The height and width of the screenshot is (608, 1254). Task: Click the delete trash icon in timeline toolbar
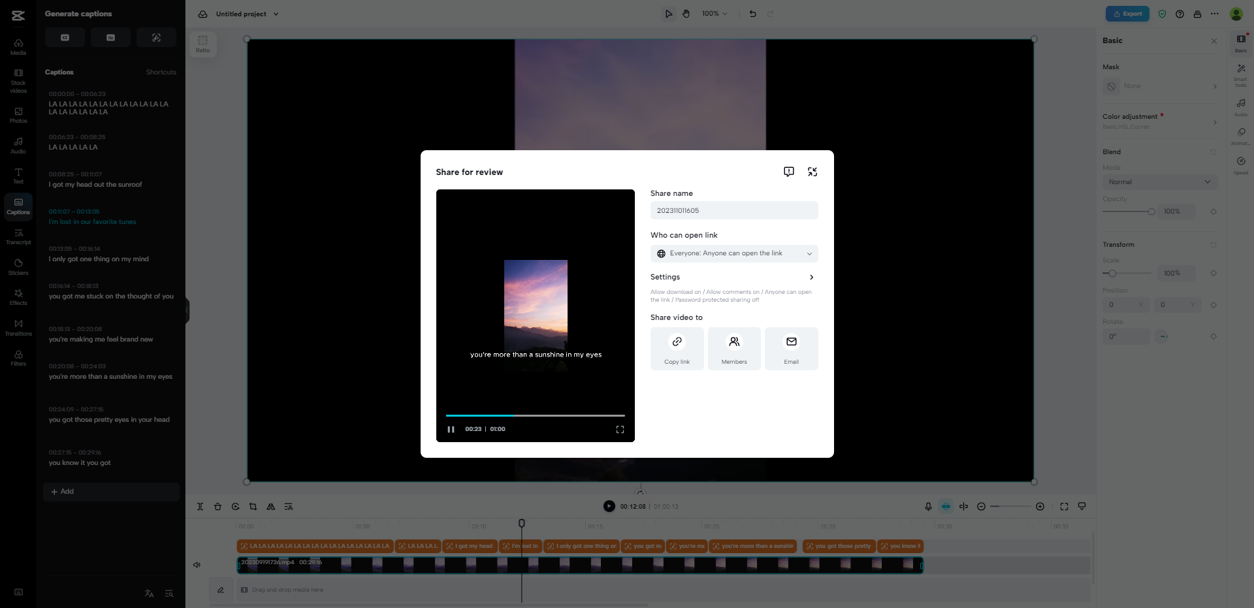pos(217,507)
